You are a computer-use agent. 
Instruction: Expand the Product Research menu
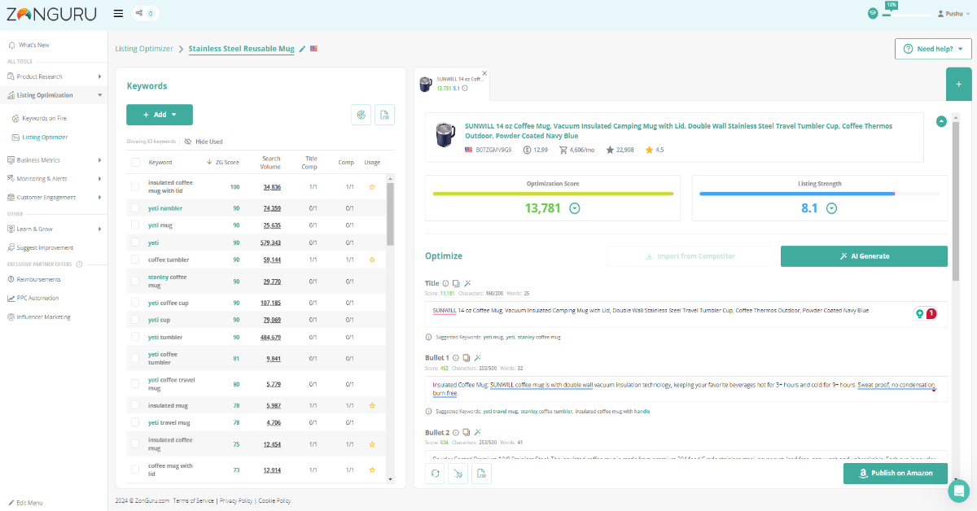tap(54, 76)
